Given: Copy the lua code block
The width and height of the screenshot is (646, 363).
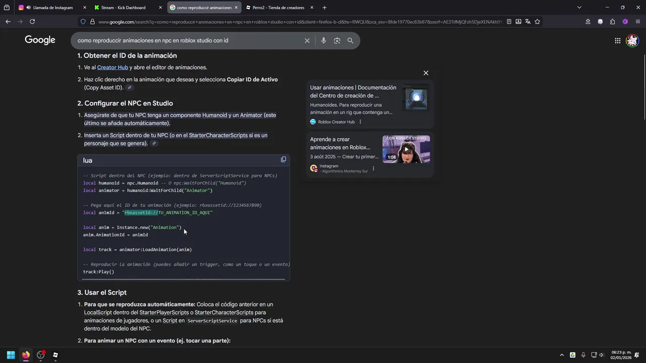Looking at the screenshot, I should point(283,159).
